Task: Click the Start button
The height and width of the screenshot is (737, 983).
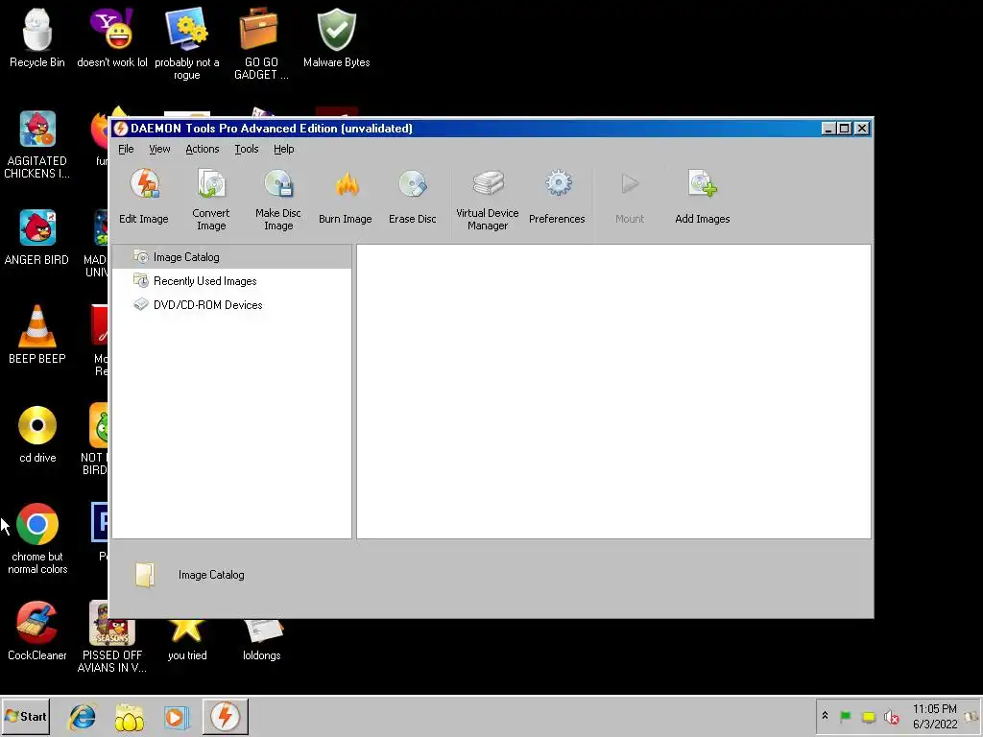Action: point(26,716)
